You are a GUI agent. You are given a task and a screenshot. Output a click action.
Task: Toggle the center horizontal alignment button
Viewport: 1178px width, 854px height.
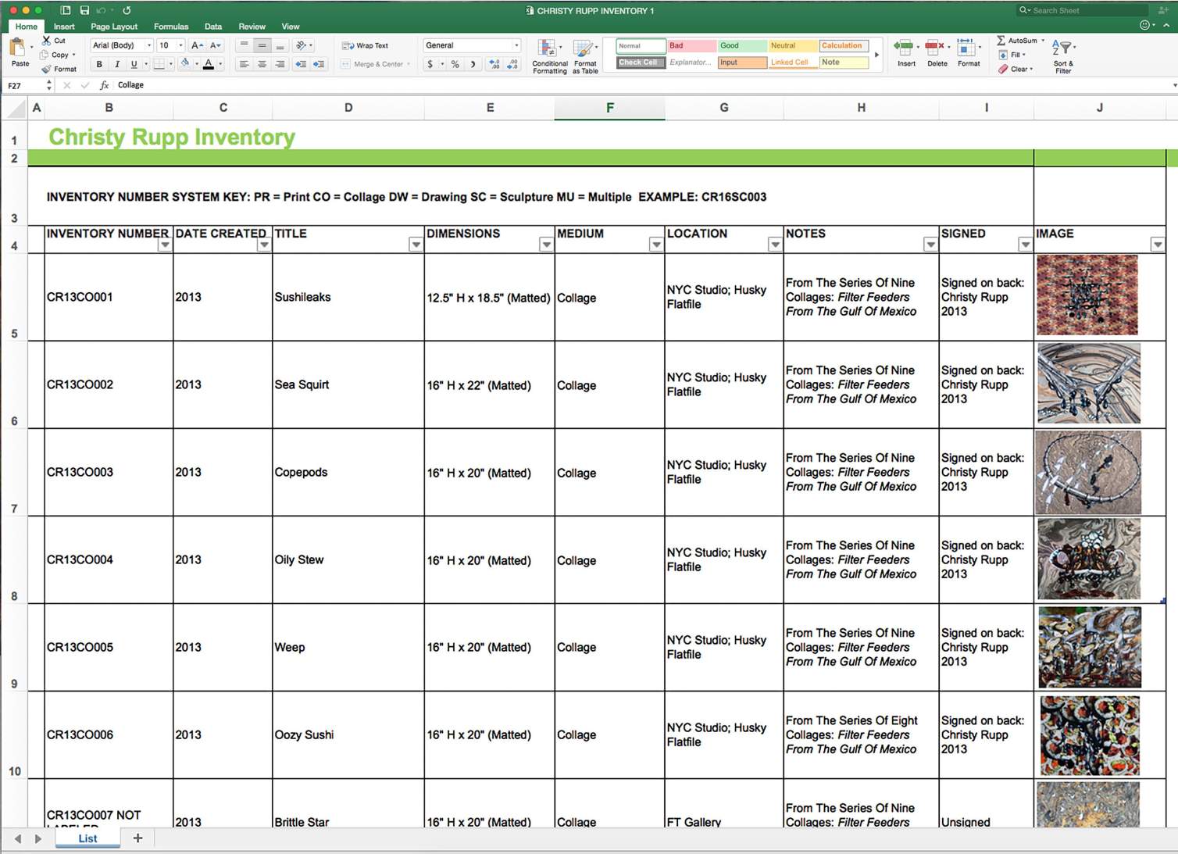(262, 64)
